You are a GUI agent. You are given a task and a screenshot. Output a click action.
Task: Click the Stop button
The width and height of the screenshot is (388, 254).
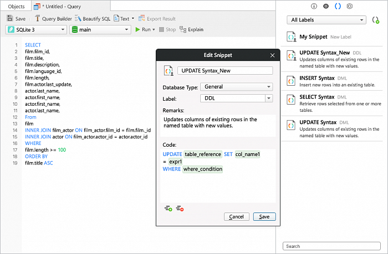[x=167, y=29]
